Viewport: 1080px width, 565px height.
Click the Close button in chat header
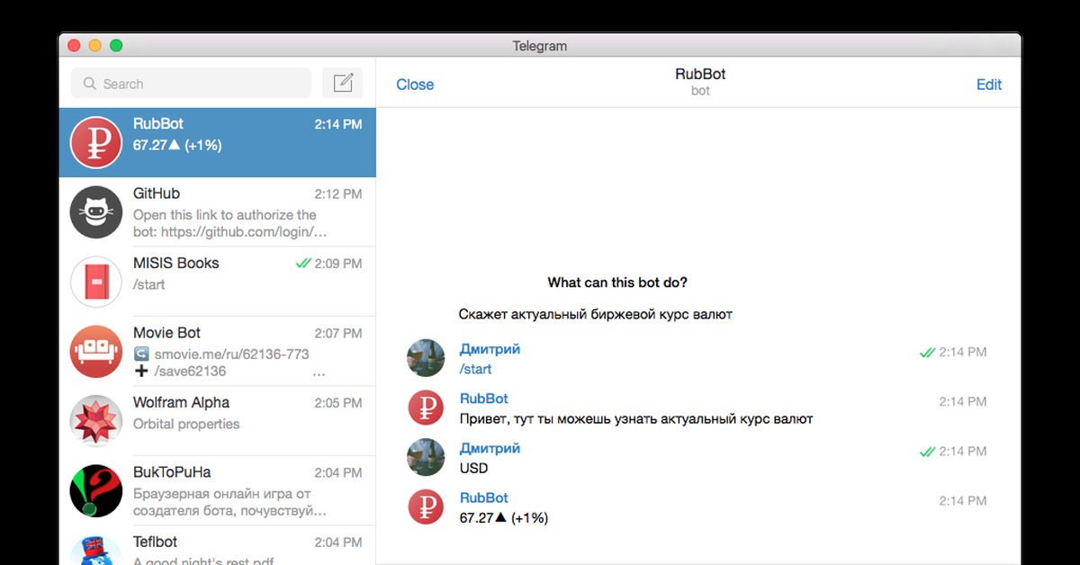(415, 85)
